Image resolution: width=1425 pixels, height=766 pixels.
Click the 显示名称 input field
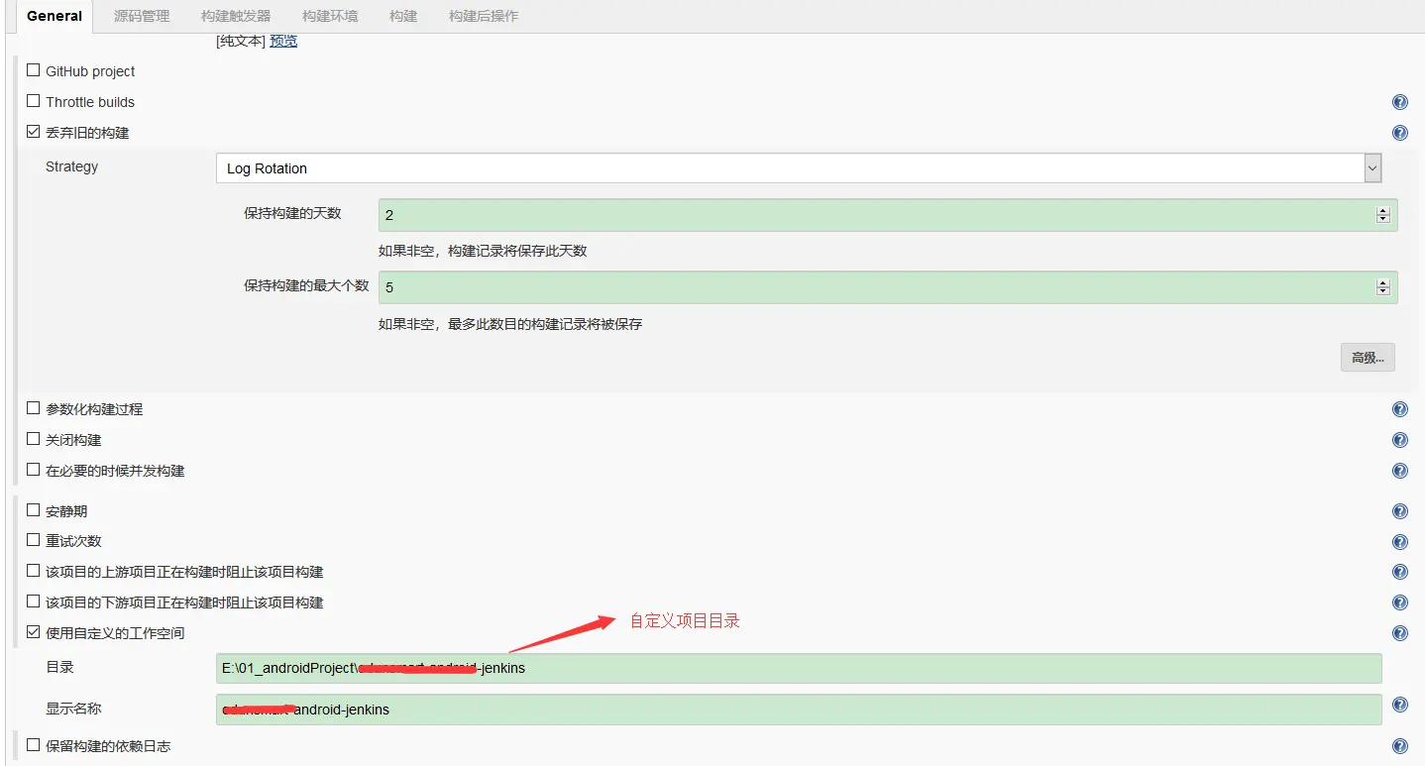[x=799, y=710]
